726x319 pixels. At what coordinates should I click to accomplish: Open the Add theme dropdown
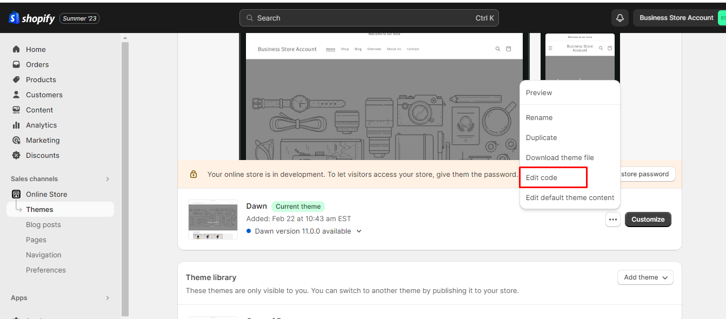click(x=645, y=277)
